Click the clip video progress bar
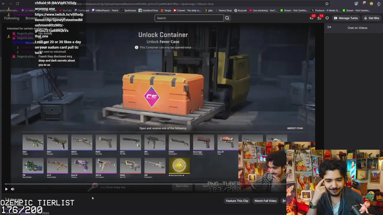 click(145, 184)
